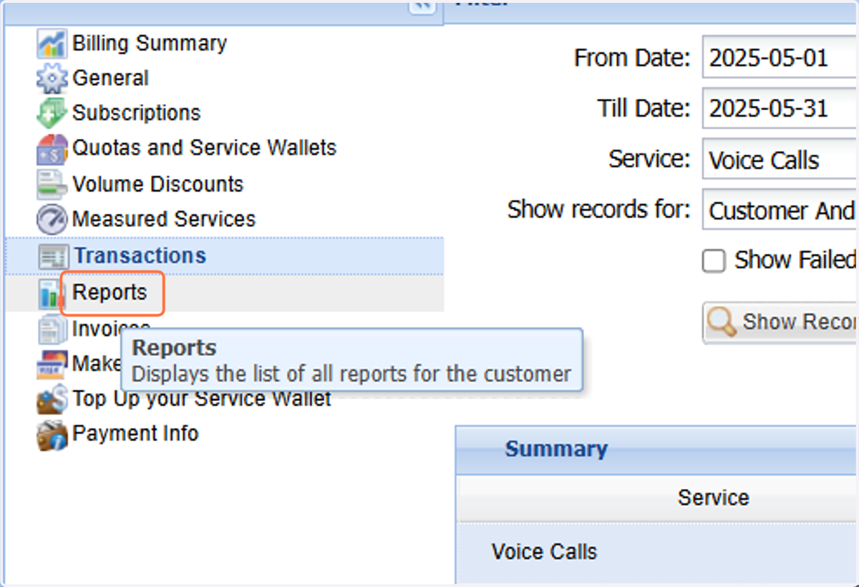Click the Subscriptions green icon
The height and width of the screenshot is (587, 859).
52,114
